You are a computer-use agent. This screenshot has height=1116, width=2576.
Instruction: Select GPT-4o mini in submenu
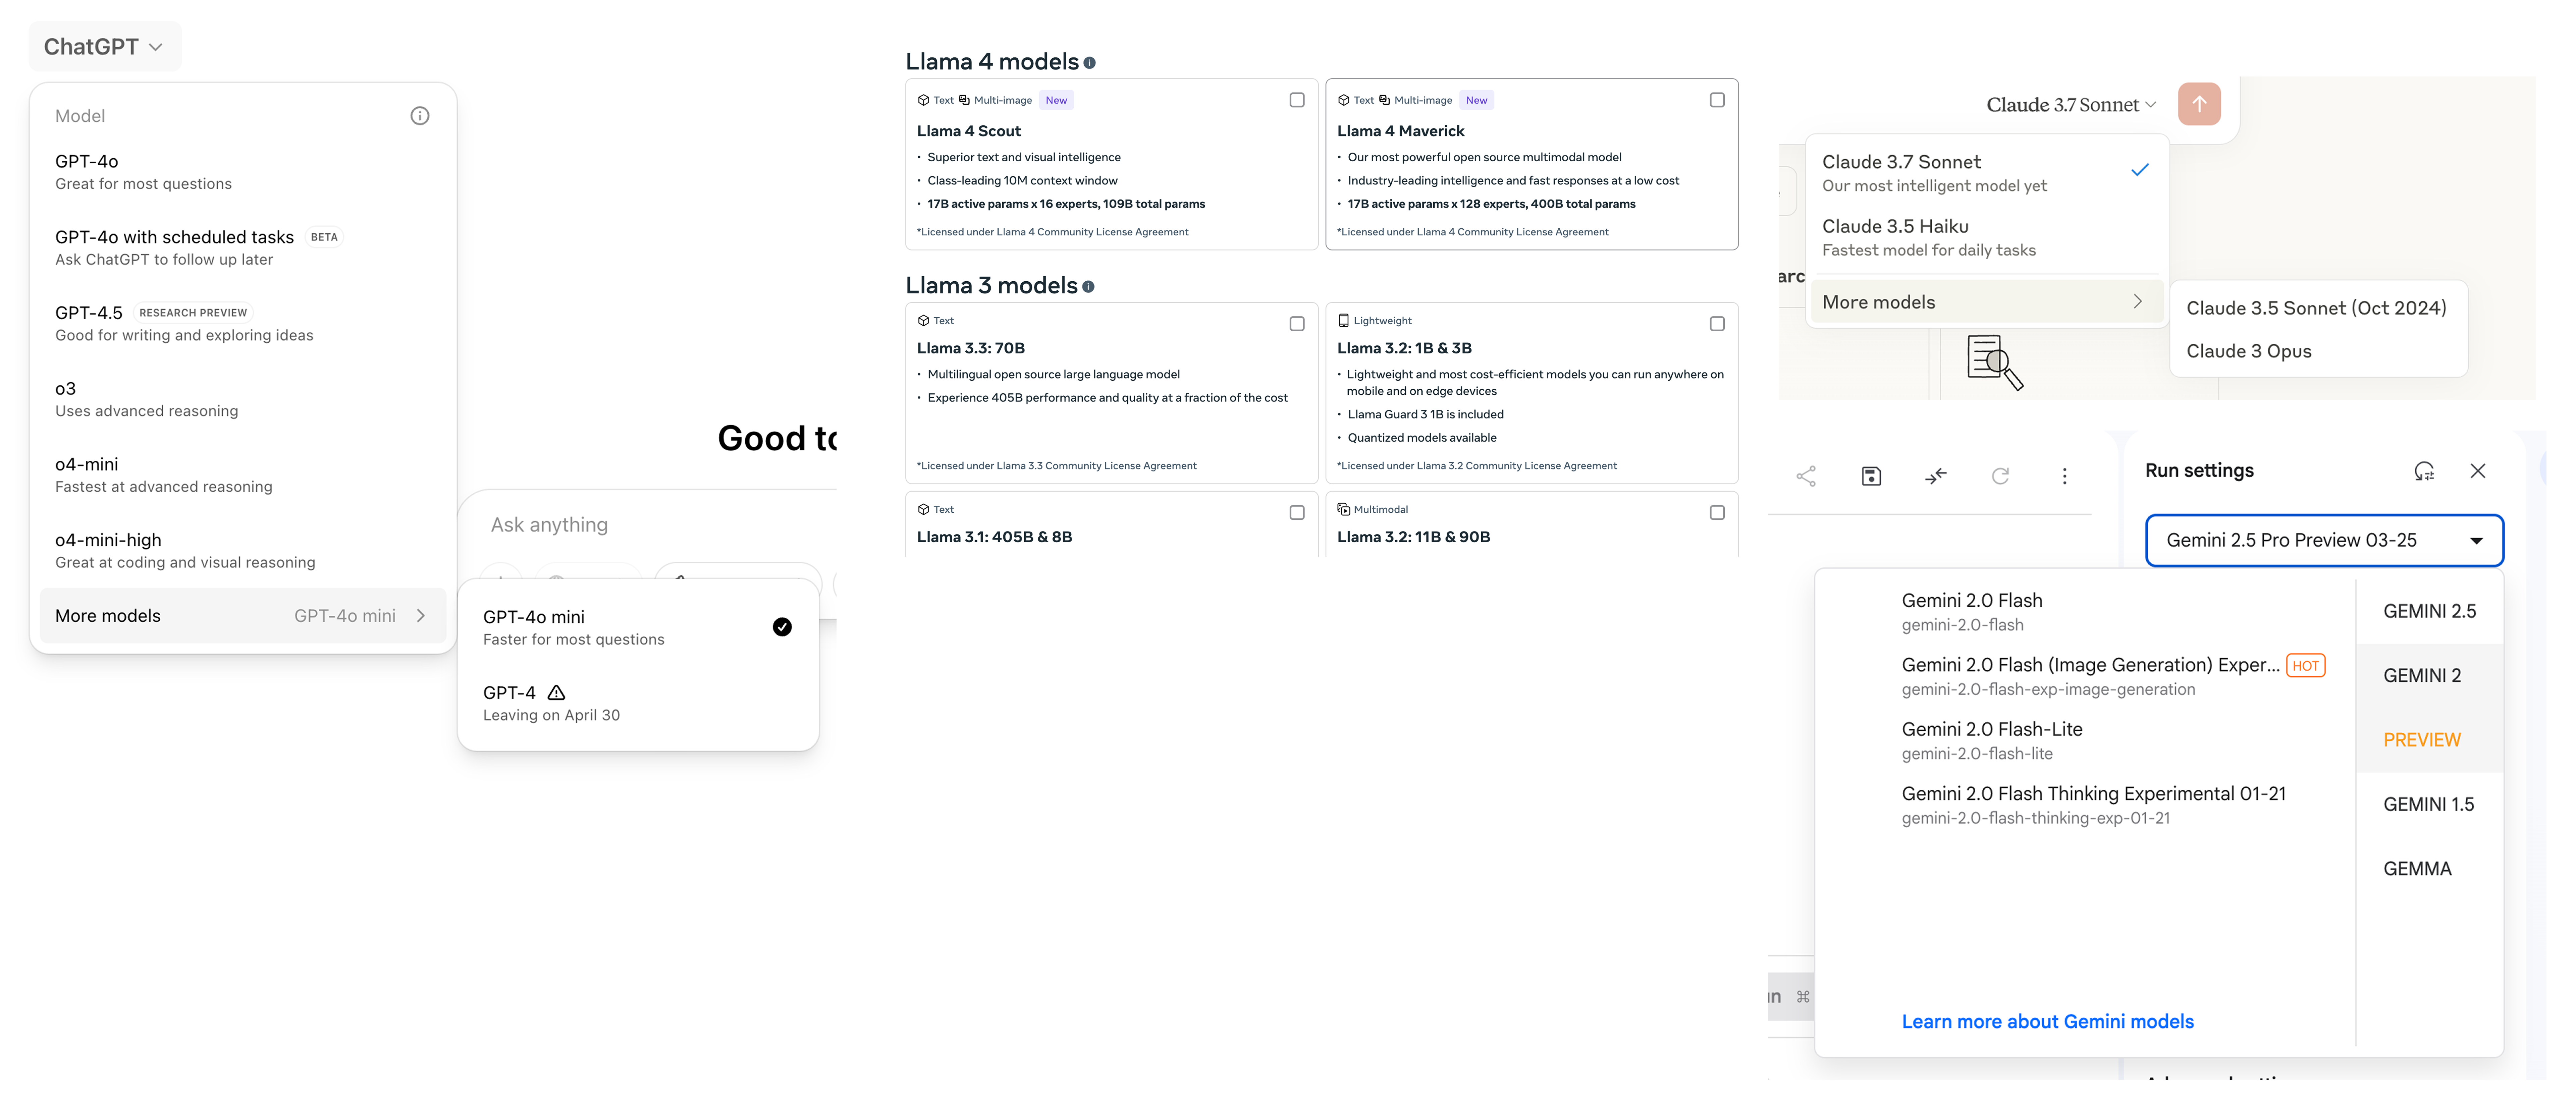(638, 628)
